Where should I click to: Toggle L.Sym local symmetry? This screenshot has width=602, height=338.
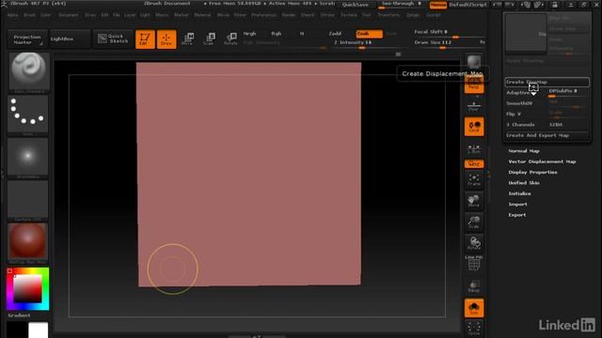click(x=474, y=149)
